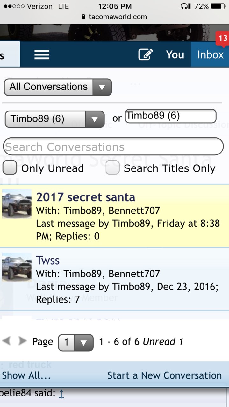
Task: Tap the lock icon in address bar
Action: click(84, 17)
